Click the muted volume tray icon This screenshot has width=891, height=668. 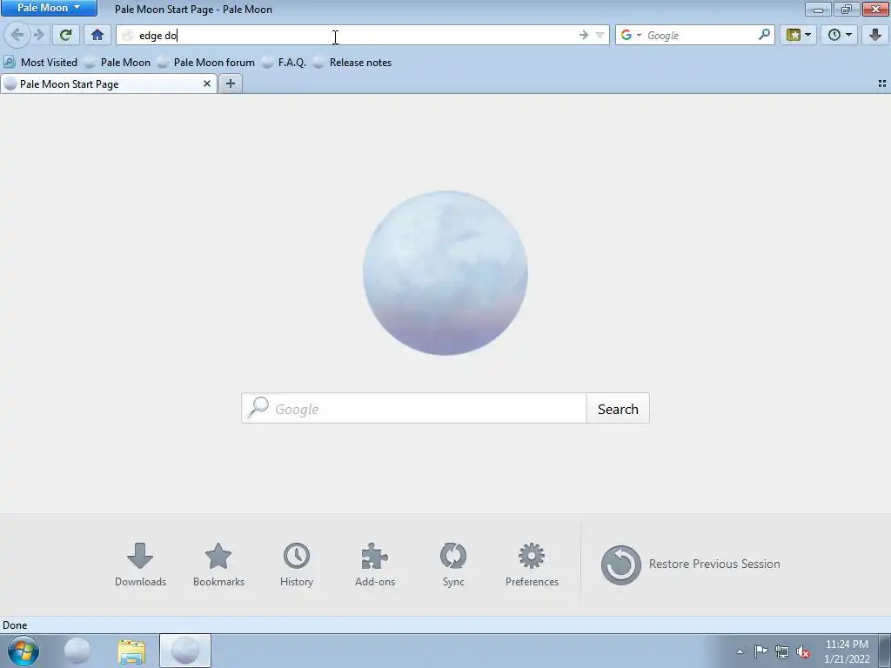pos(803,651)
